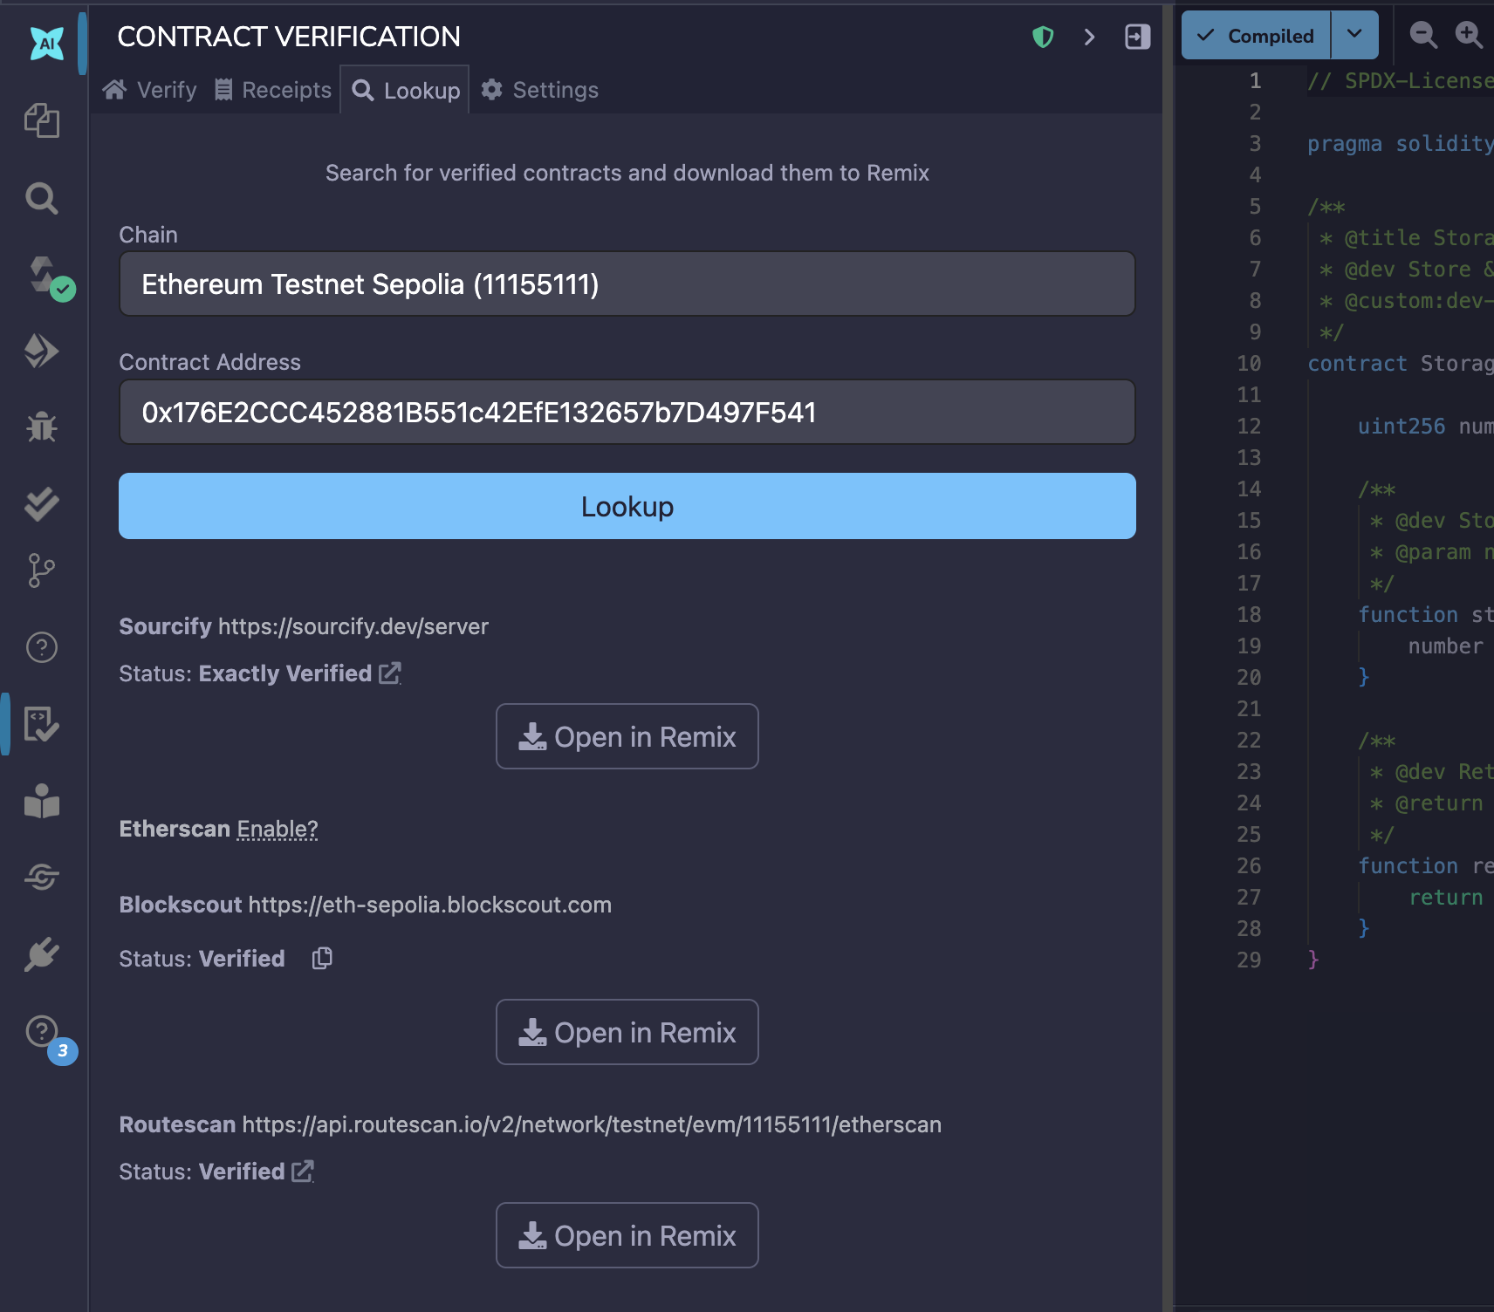Viewport: 1494px width, 1312px height.
Task: Open Blockscout contract in Remix
Action: pyautogui.click(x=627, y=1032)
